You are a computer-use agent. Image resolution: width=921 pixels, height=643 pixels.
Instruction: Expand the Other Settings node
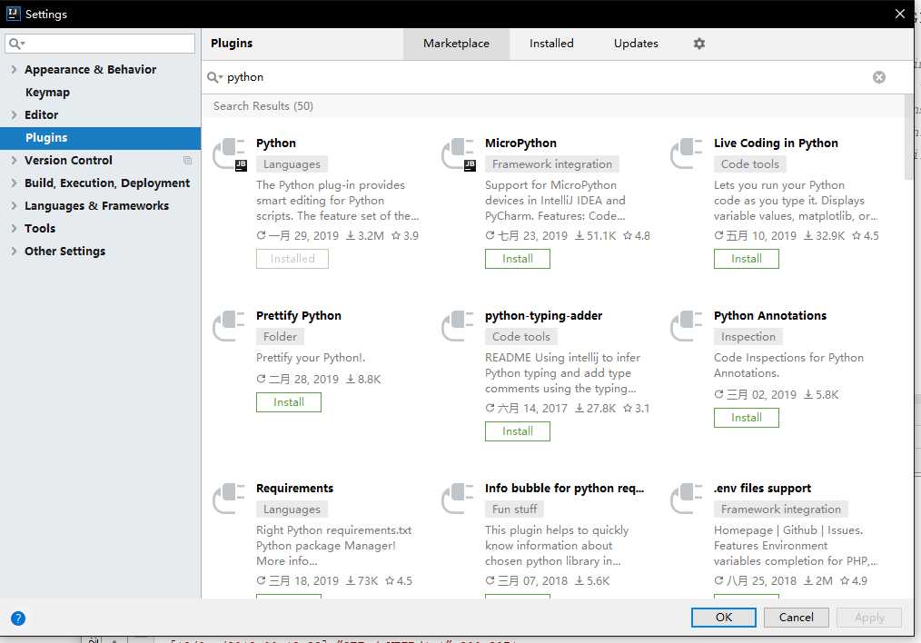click(14, 251)
